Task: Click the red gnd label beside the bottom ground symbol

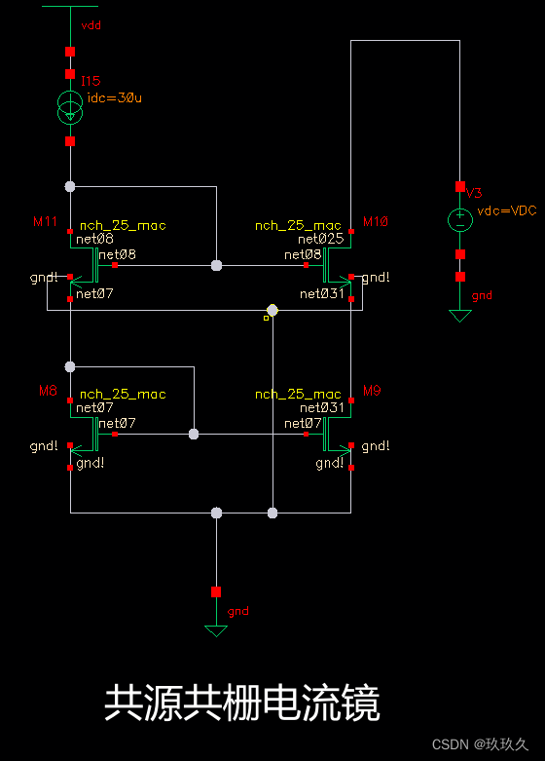Action: 238,612
